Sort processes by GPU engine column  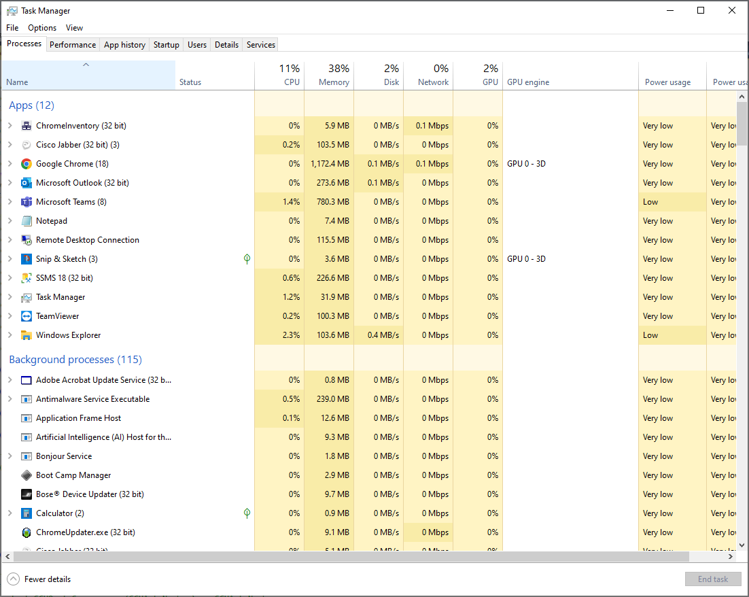pyautogui.click(x=571, y=75)
